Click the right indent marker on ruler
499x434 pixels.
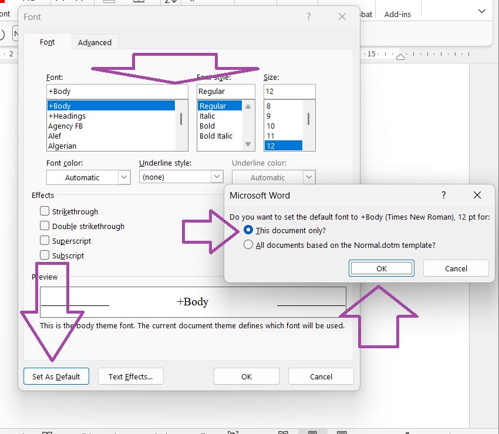(x=400, y=57)
